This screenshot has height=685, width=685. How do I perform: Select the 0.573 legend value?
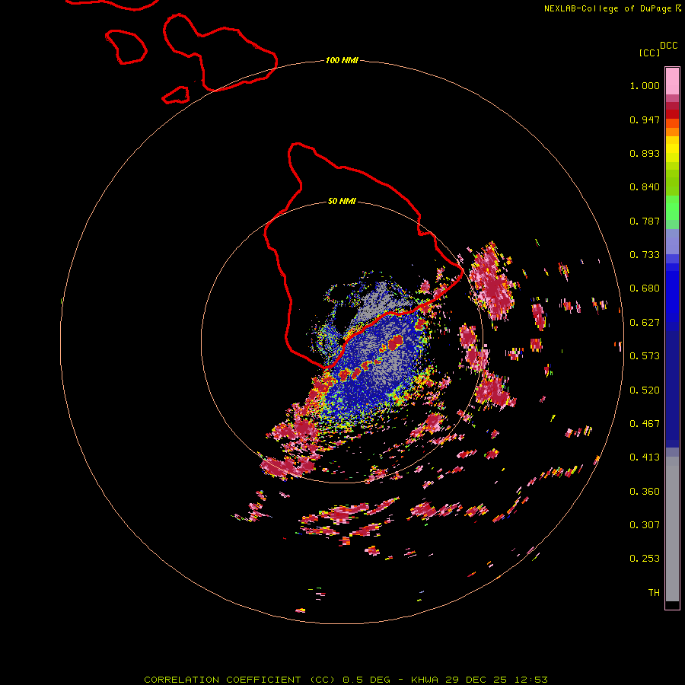pos(645,356)
